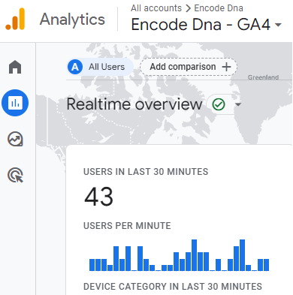Click the Encode Dna breadcrumb link

(219, 8)
